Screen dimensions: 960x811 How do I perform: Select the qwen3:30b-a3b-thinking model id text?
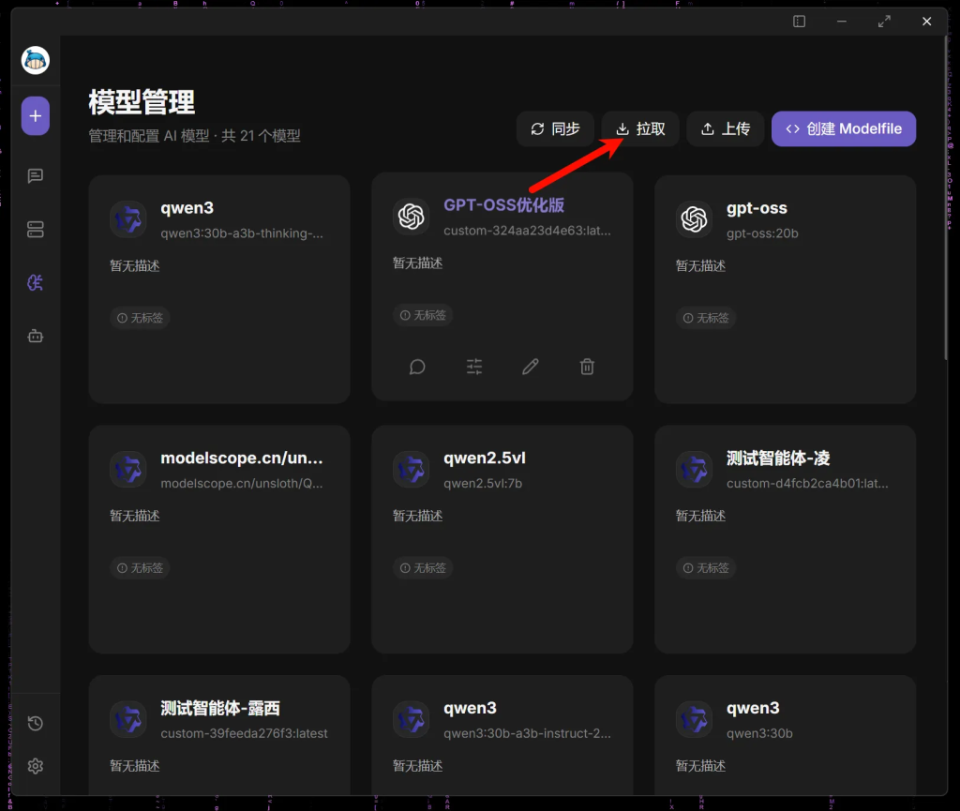point(242,233)
